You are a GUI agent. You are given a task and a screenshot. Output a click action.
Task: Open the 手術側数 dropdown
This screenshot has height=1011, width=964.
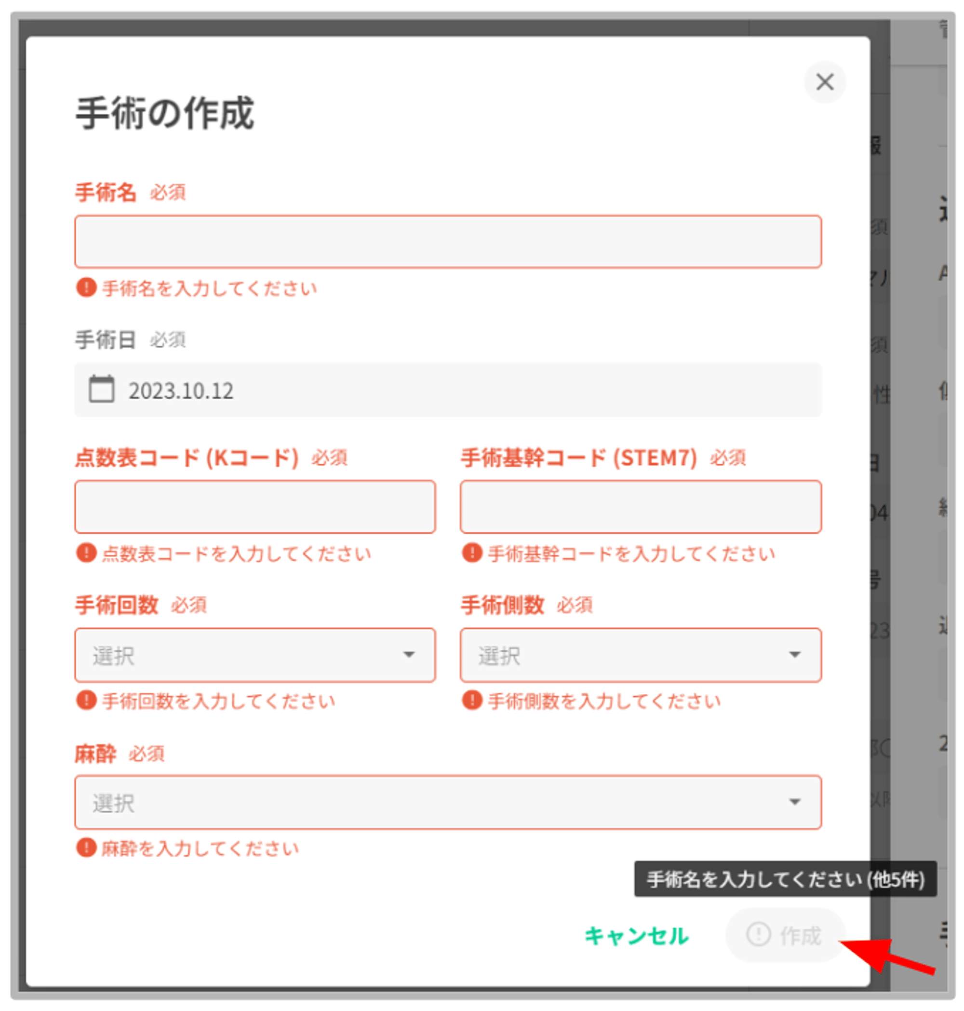click(640, 655)
